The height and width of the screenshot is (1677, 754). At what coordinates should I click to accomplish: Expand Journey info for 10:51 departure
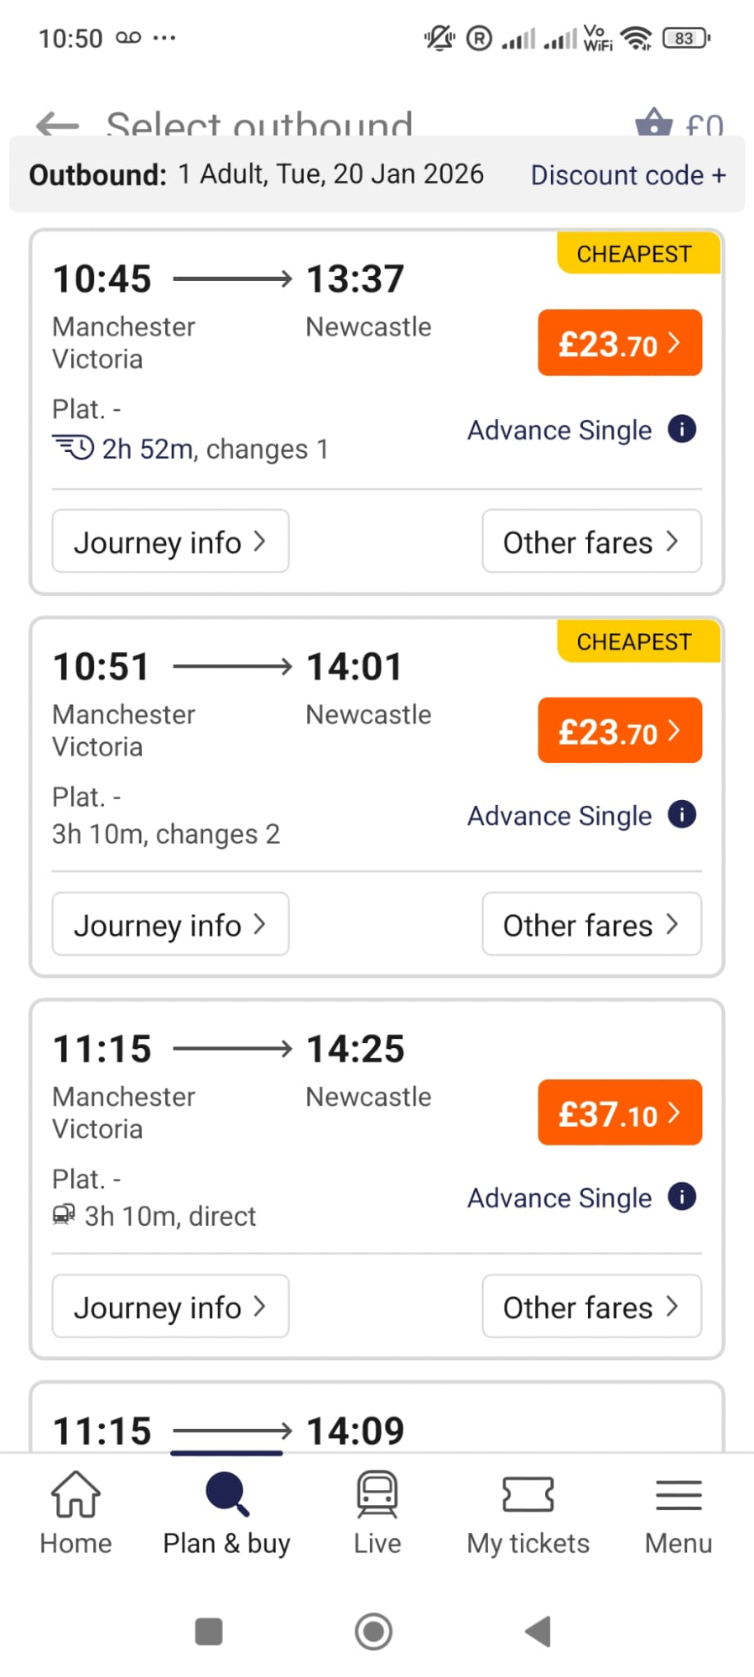click(x=170, y=924)
